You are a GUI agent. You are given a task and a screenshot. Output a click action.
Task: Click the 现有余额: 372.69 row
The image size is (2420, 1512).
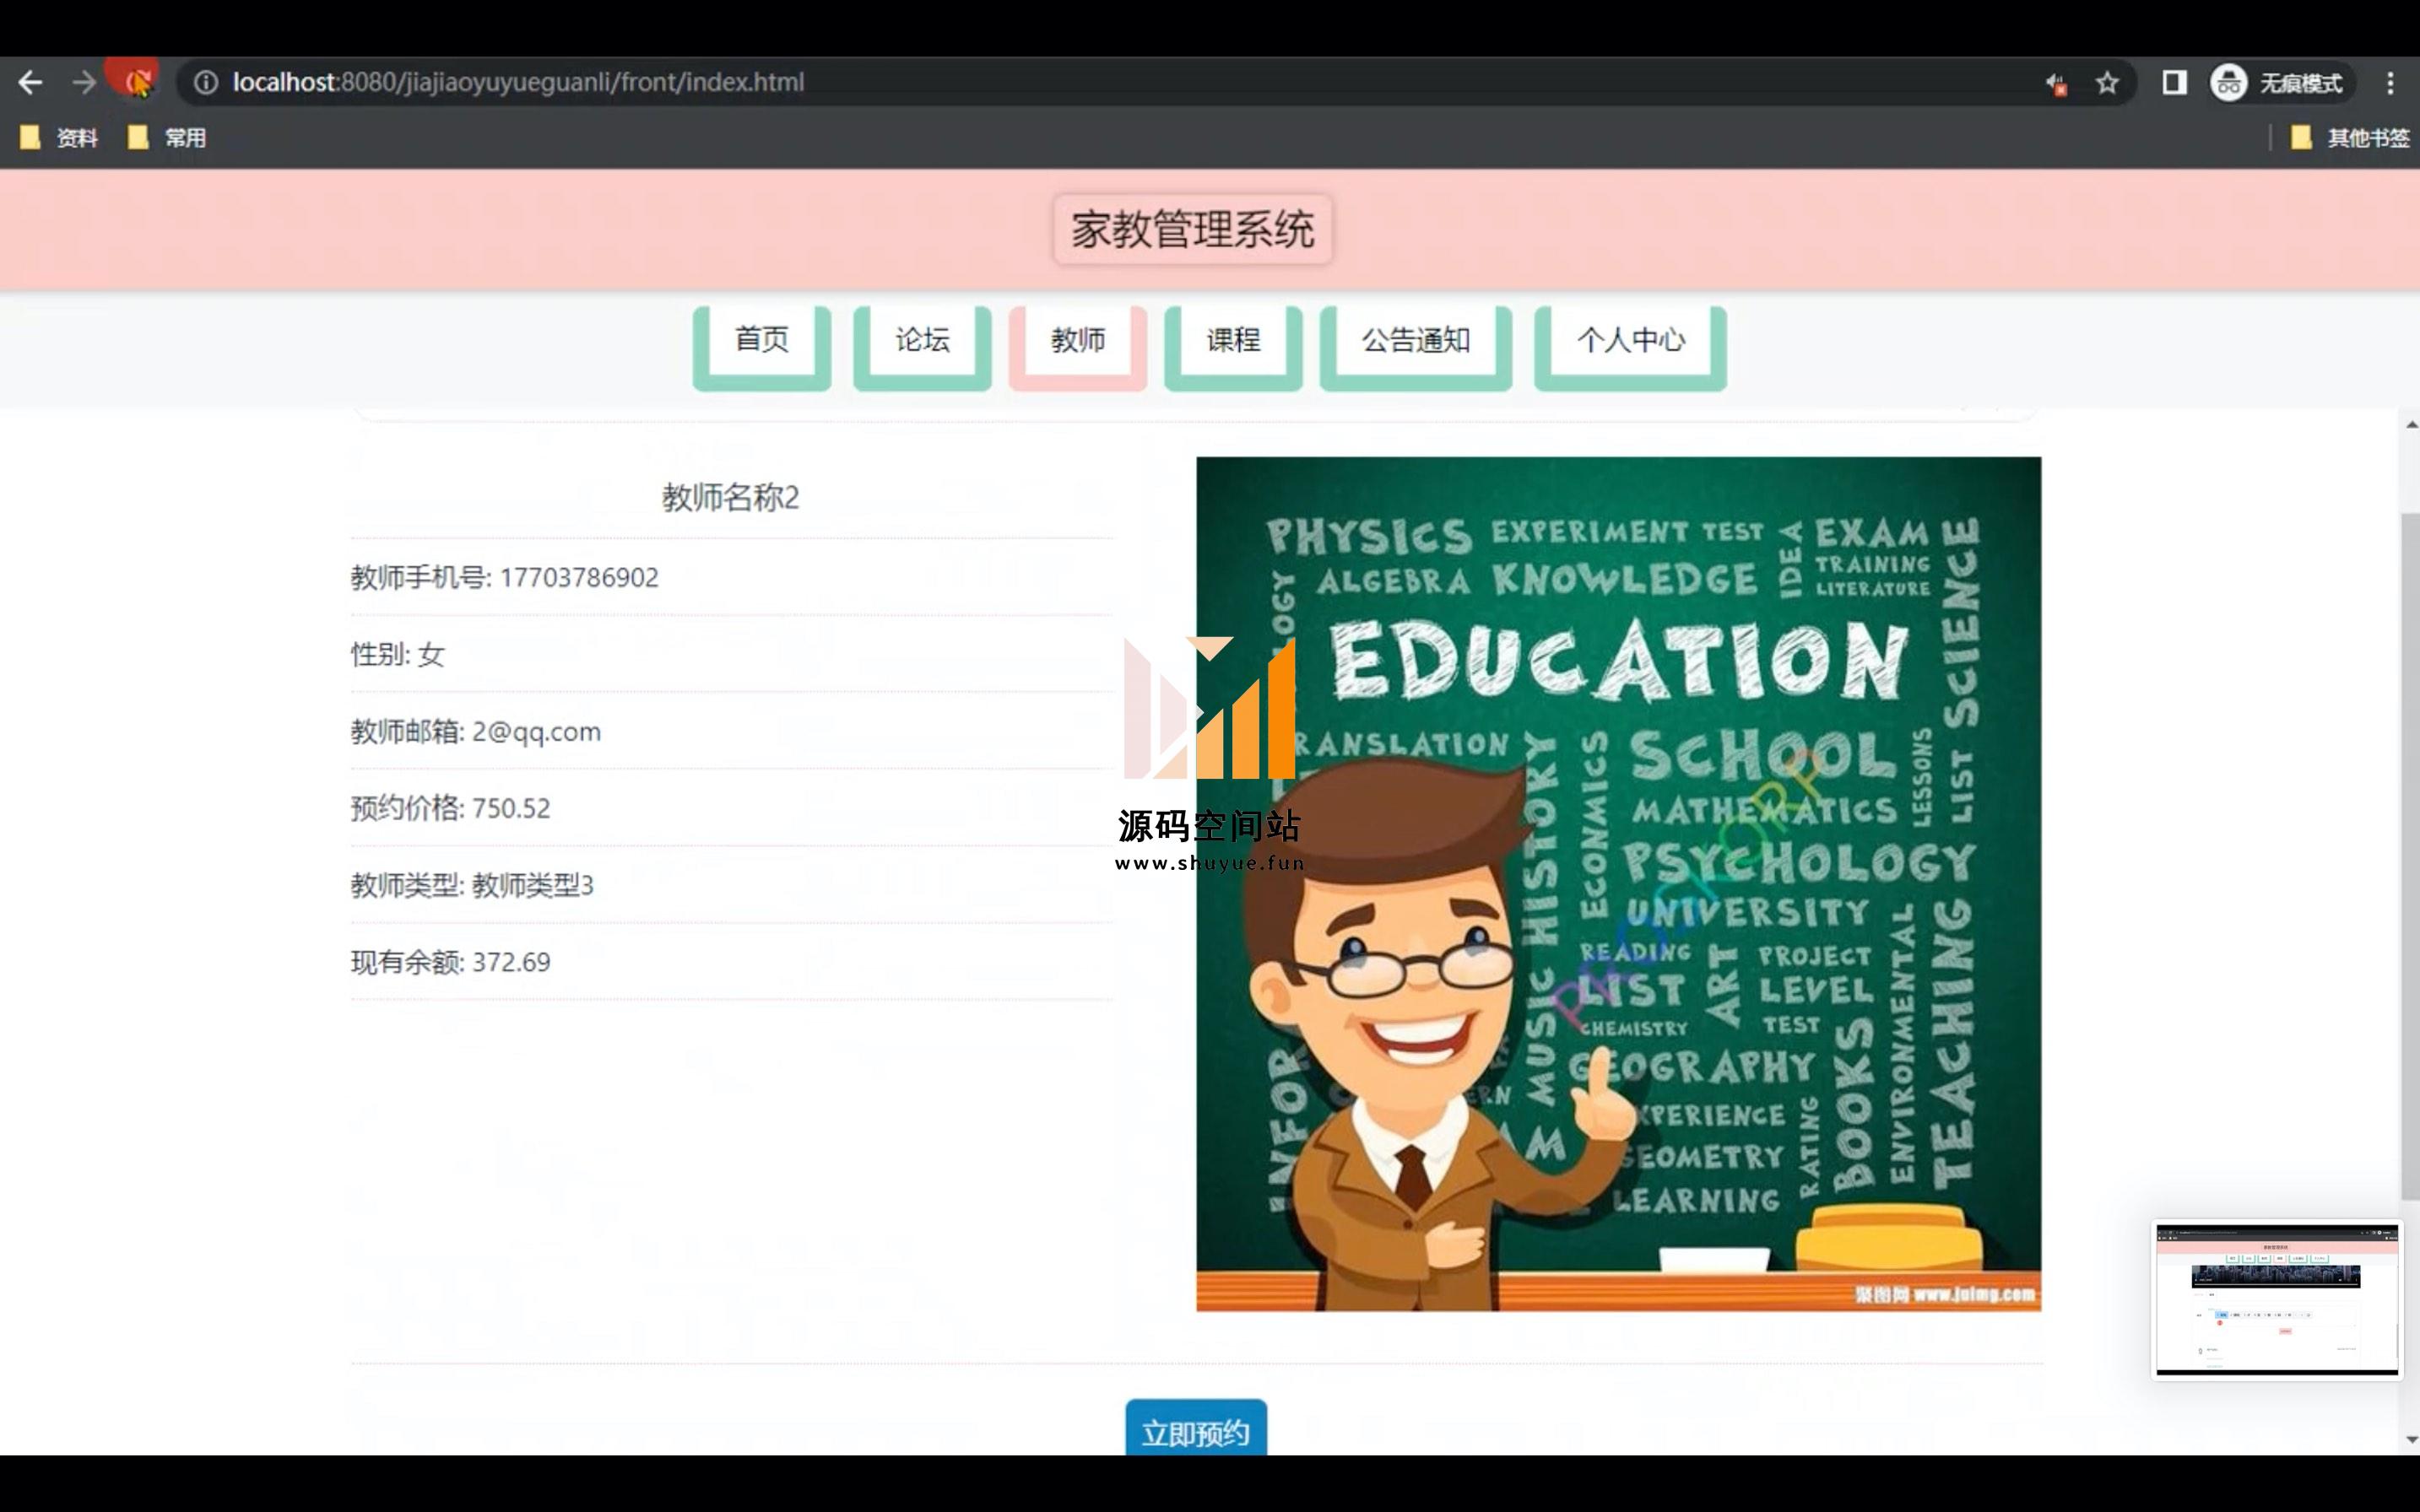pyautogui.click(x=731, y=961)
